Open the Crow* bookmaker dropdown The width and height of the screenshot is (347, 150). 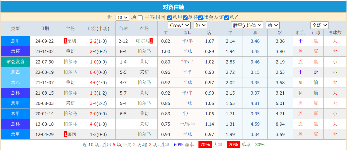(179, 25)
